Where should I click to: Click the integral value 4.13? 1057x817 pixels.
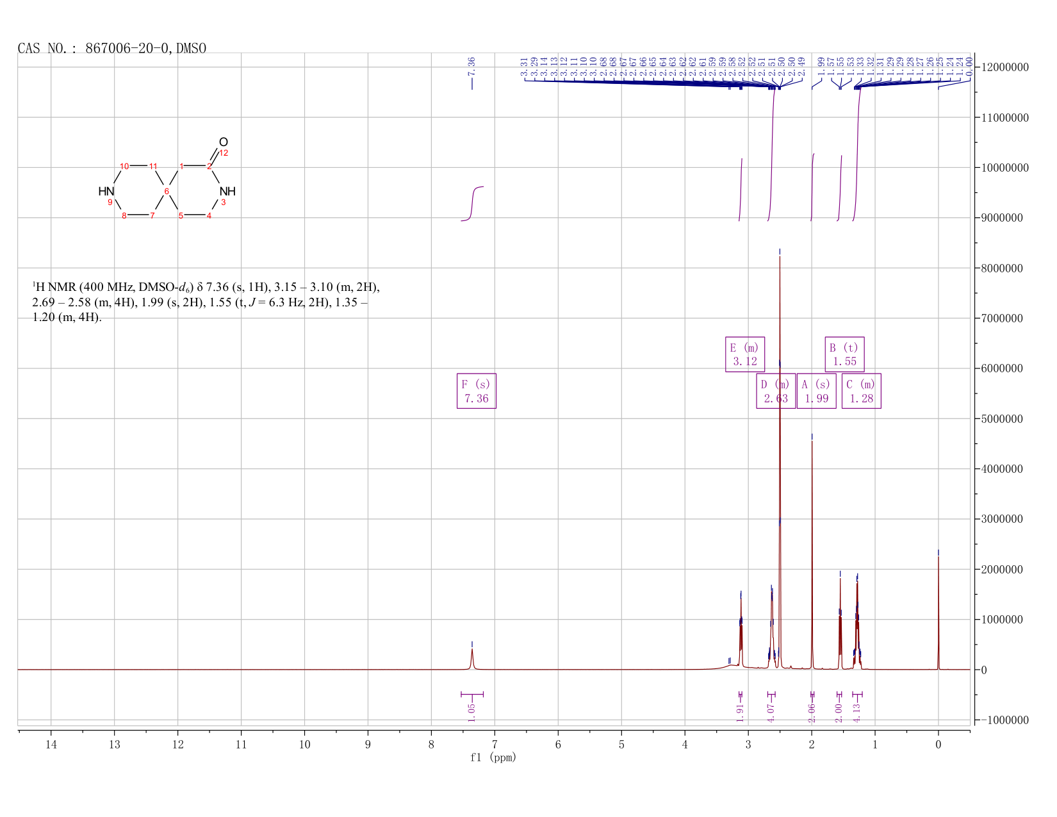[x=856, y=713]
